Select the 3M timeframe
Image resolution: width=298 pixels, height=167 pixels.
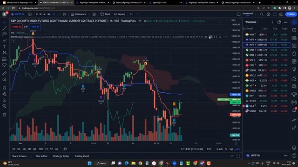(49, 14)
